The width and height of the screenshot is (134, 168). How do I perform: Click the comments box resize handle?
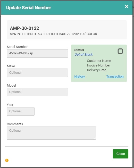pos(95,138)
